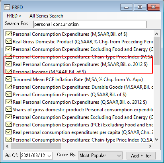Click the horizontal scrollbar right arrow
Viewport: 164px width, 163px height.
[x=150, y=146]
